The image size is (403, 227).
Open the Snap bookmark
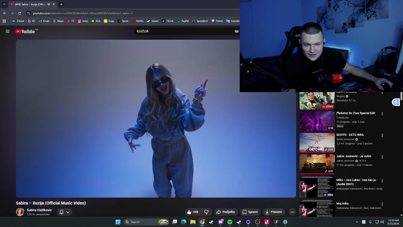(x=109, y=21)
